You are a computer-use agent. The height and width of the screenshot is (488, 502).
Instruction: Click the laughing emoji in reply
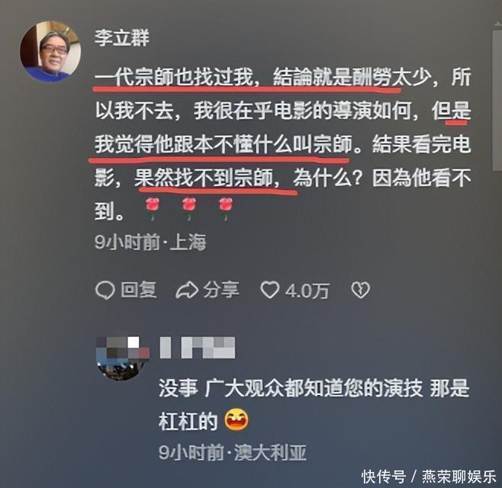pos(237,419)
